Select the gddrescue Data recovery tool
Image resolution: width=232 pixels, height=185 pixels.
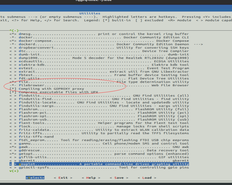coord(99,150)
